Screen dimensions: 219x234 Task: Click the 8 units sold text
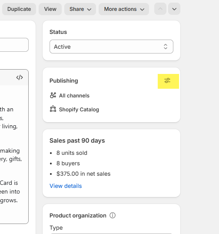pyautogui.click(x=72, y=153)
